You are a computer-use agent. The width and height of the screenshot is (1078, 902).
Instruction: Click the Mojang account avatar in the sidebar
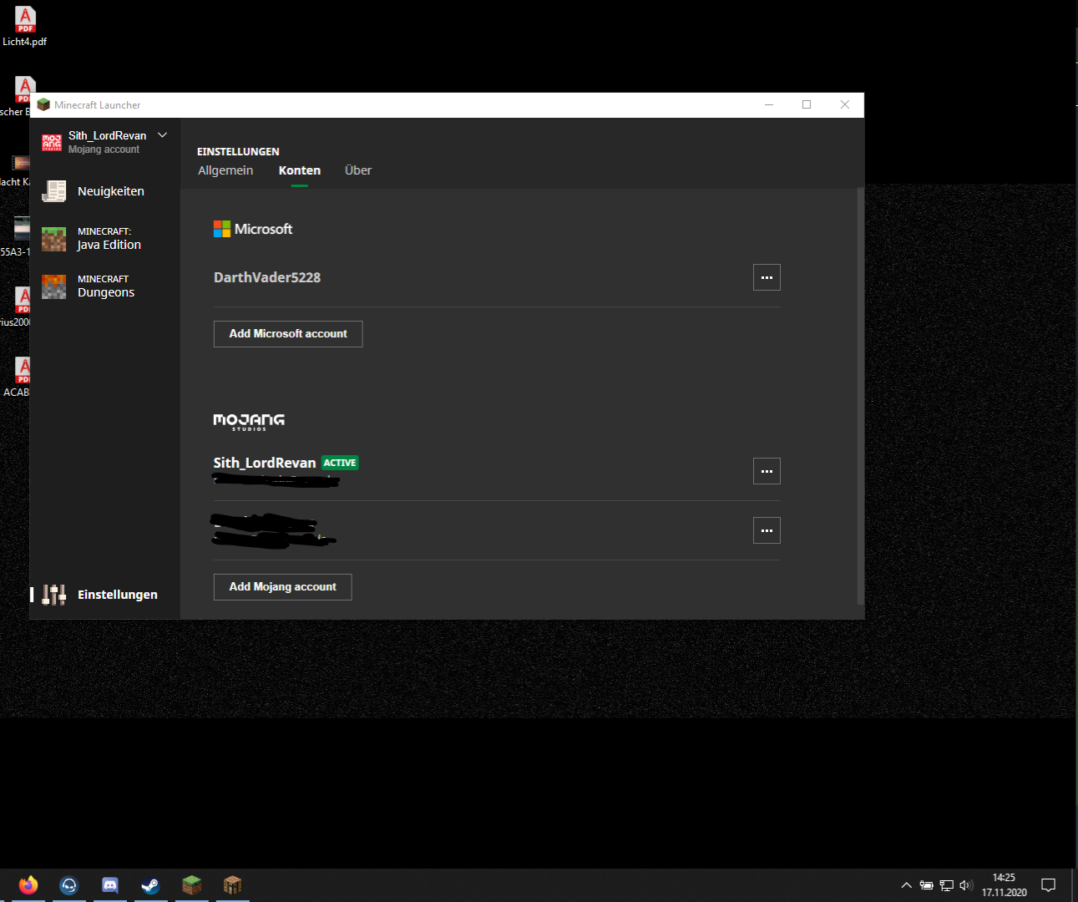52,142
